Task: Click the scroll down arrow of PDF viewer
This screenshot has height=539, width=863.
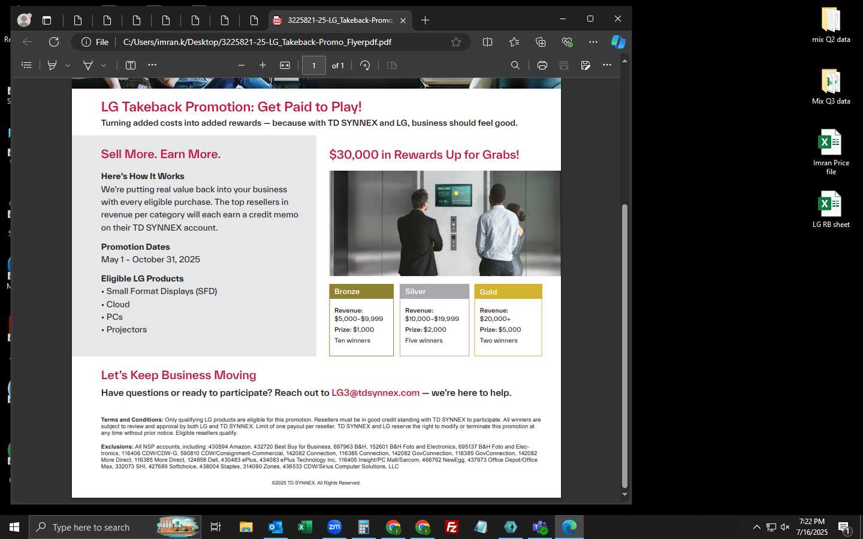Action: point(624,494)
